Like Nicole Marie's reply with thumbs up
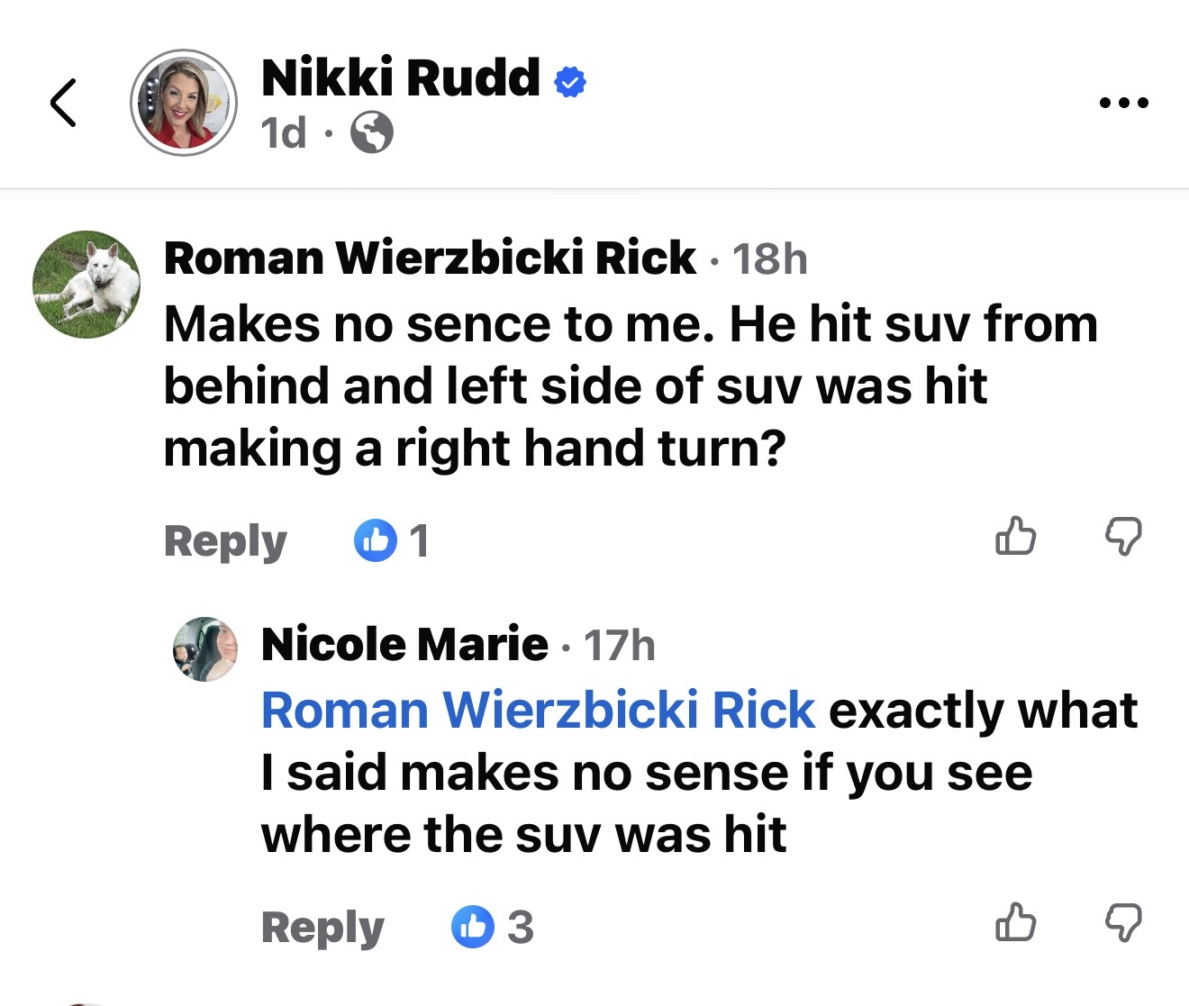The height and width of the screenshot is (1006, 1189). (1015, 922)
